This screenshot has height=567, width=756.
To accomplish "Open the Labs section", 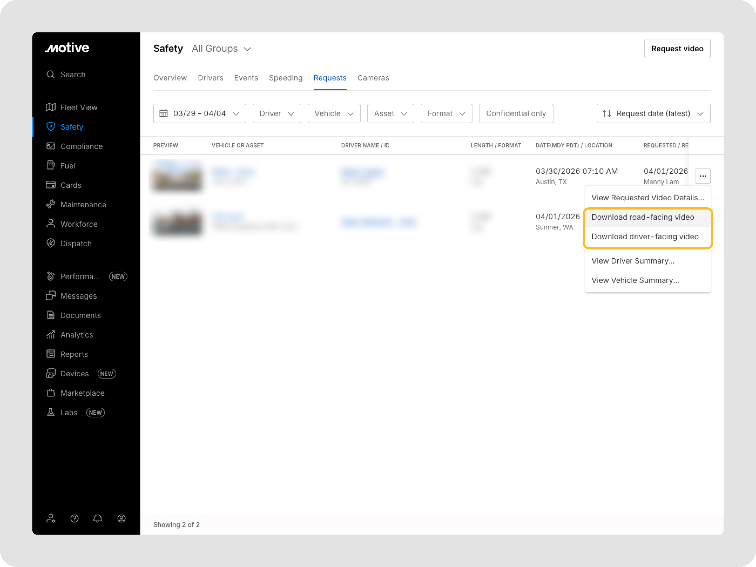I will [x=69, y=413].
